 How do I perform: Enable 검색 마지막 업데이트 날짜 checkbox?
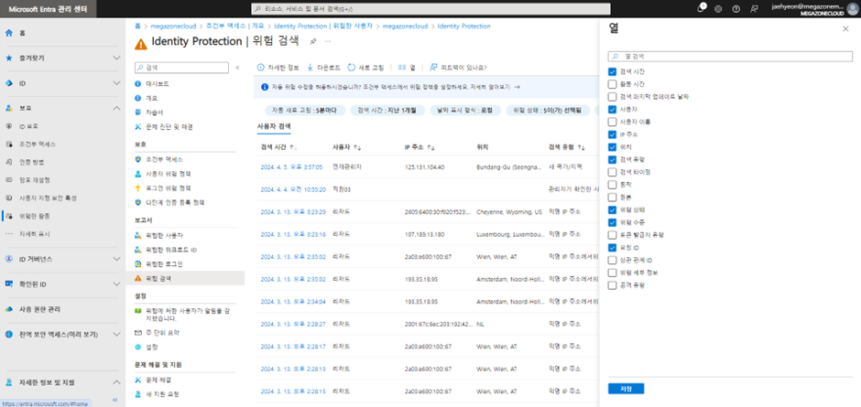pyautogui.click(x=612, y=97)
